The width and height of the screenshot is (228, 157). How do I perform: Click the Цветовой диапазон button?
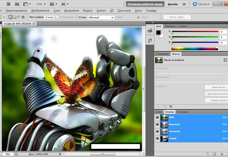click(x=217, y=94)
